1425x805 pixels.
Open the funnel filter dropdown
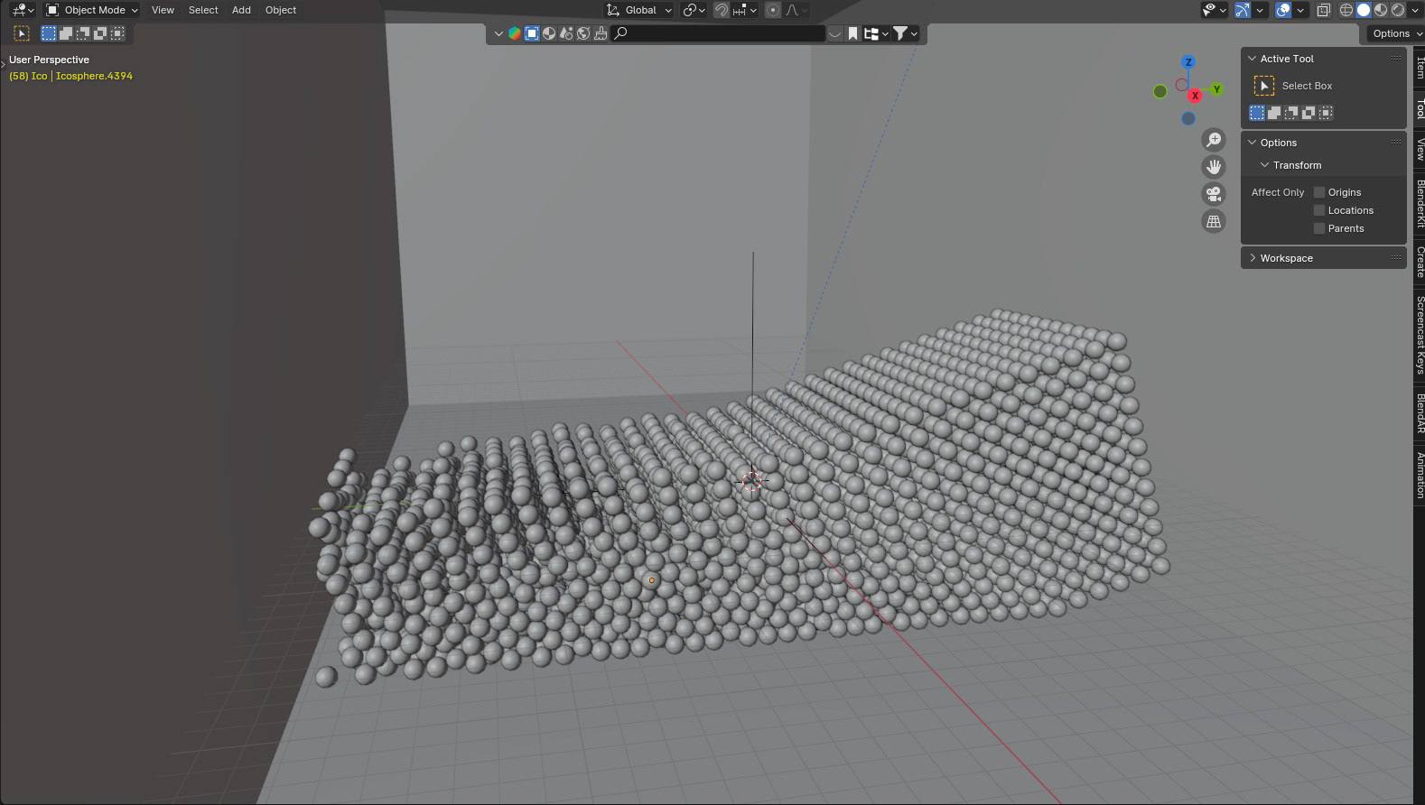[x=905, y=33]
